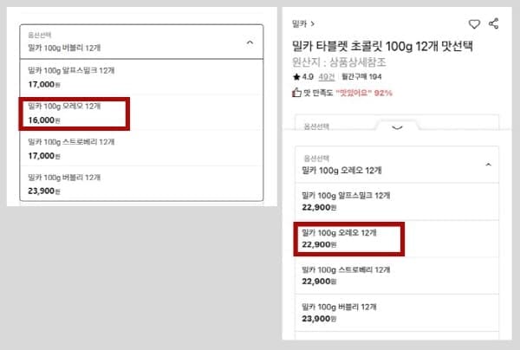The height and width of the screenshot is (350, 520).
Task: Select 버블리 option in left panel list
Action: [x=141, y=184]
